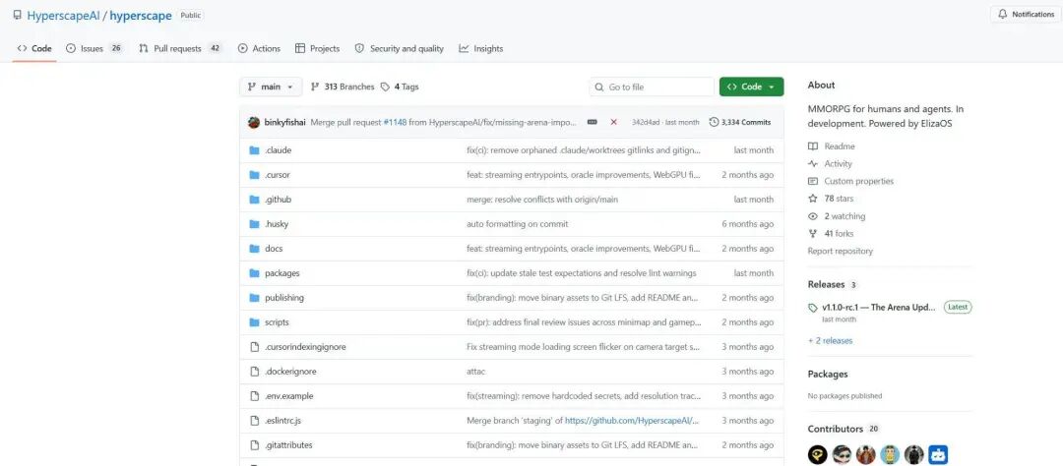Open the Insights tab

click(480, 49)
